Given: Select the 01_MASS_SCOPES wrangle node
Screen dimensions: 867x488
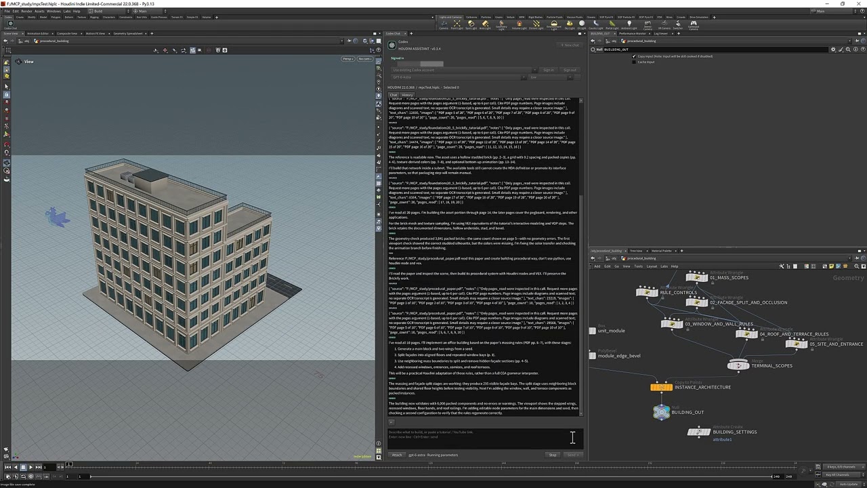Looking at the screenshot, I should (697, 277).
